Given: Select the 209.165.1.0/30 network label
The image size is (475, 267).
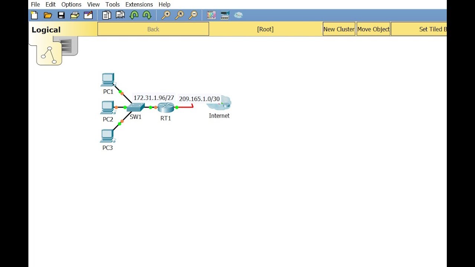Looking at the screenshot, I should tap(200, 99).
